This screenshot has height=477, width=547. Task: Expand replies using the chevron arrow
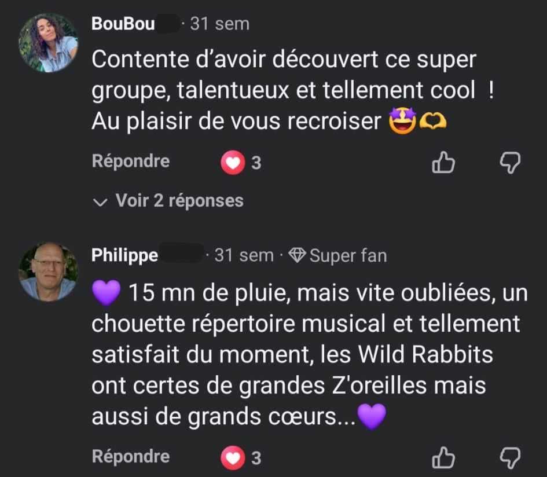[100, 201]
